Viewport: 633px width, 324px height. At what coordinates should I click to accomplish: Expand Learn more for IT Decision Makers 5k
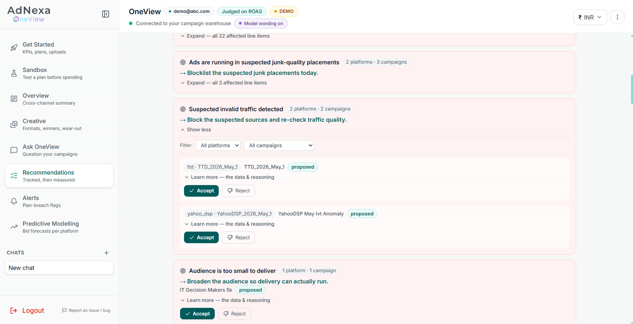coord(225,300)
